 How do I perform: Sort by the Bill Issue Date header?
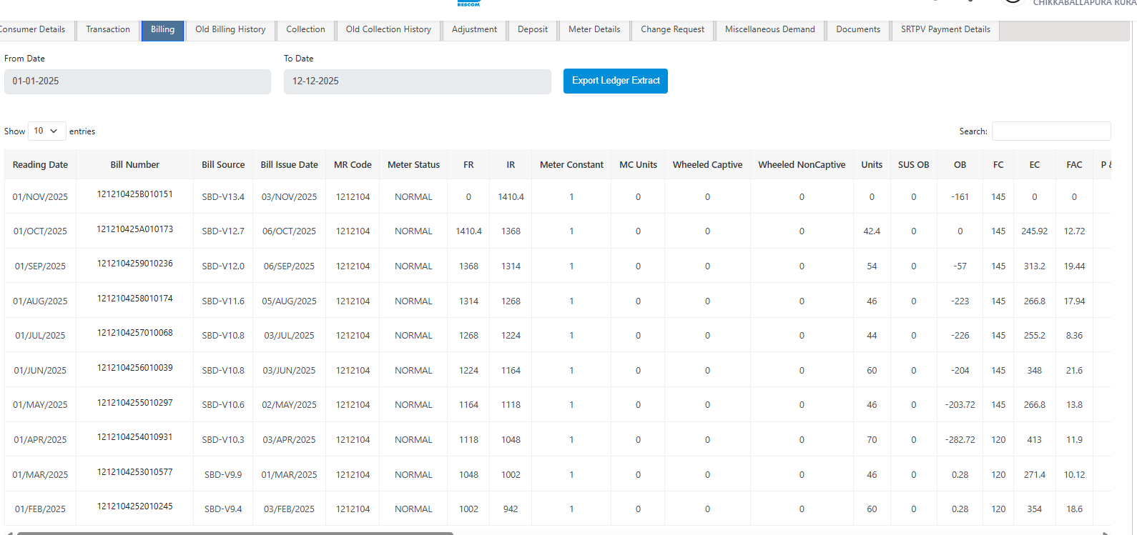point(289,165)
